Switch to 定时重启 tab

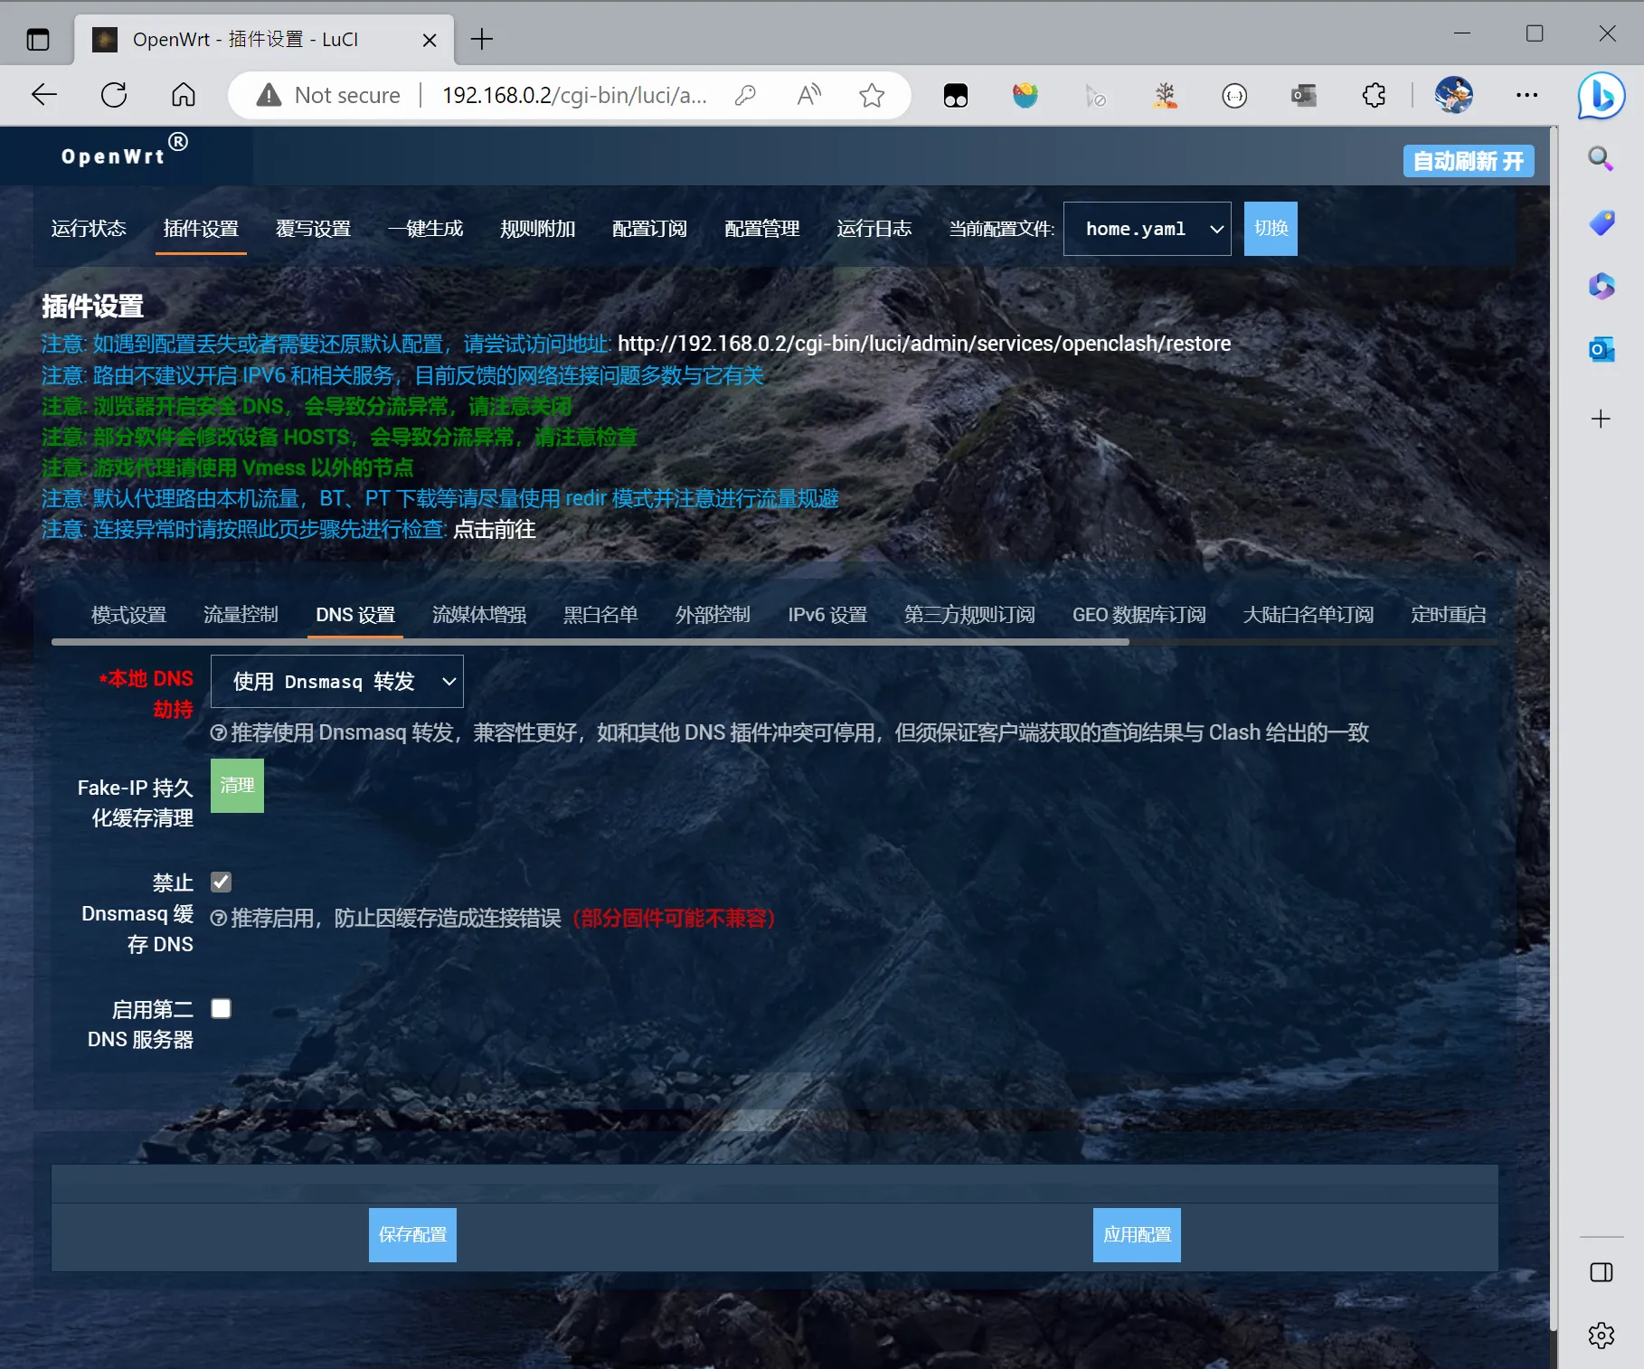(1449, 615)
